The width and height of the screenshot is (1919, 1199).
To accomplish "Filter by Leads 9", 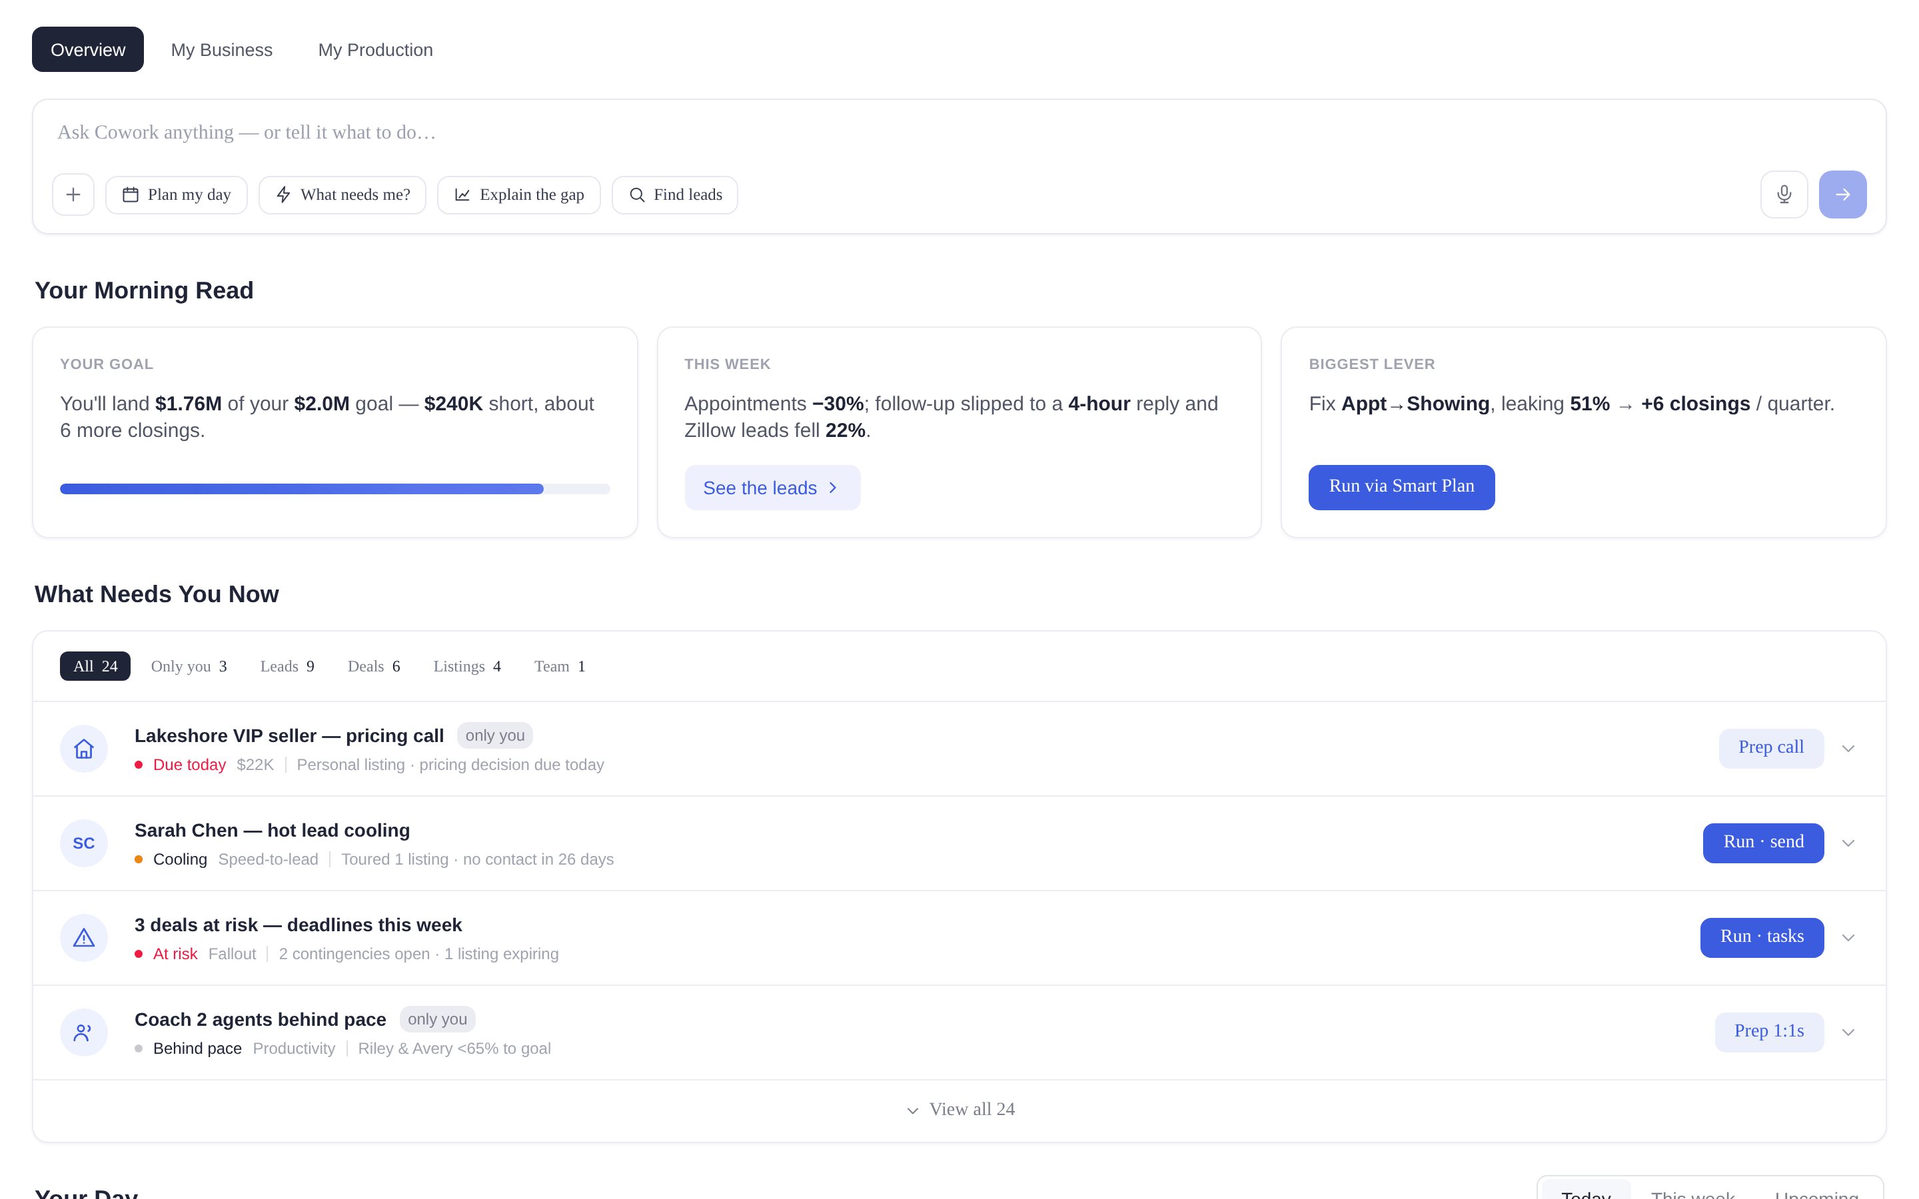I will [288, 666].
